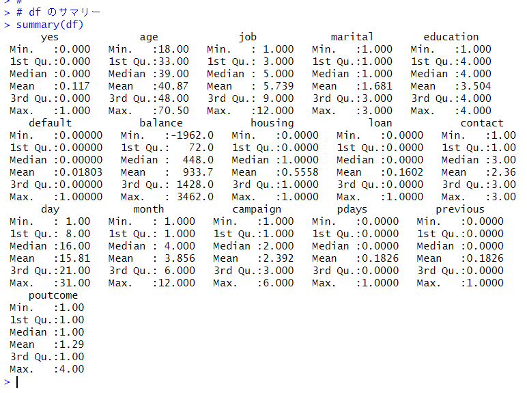Select day median value 16.00
Image resolution: width=527 pixels, height=393 pixels.
pos(74,246)
